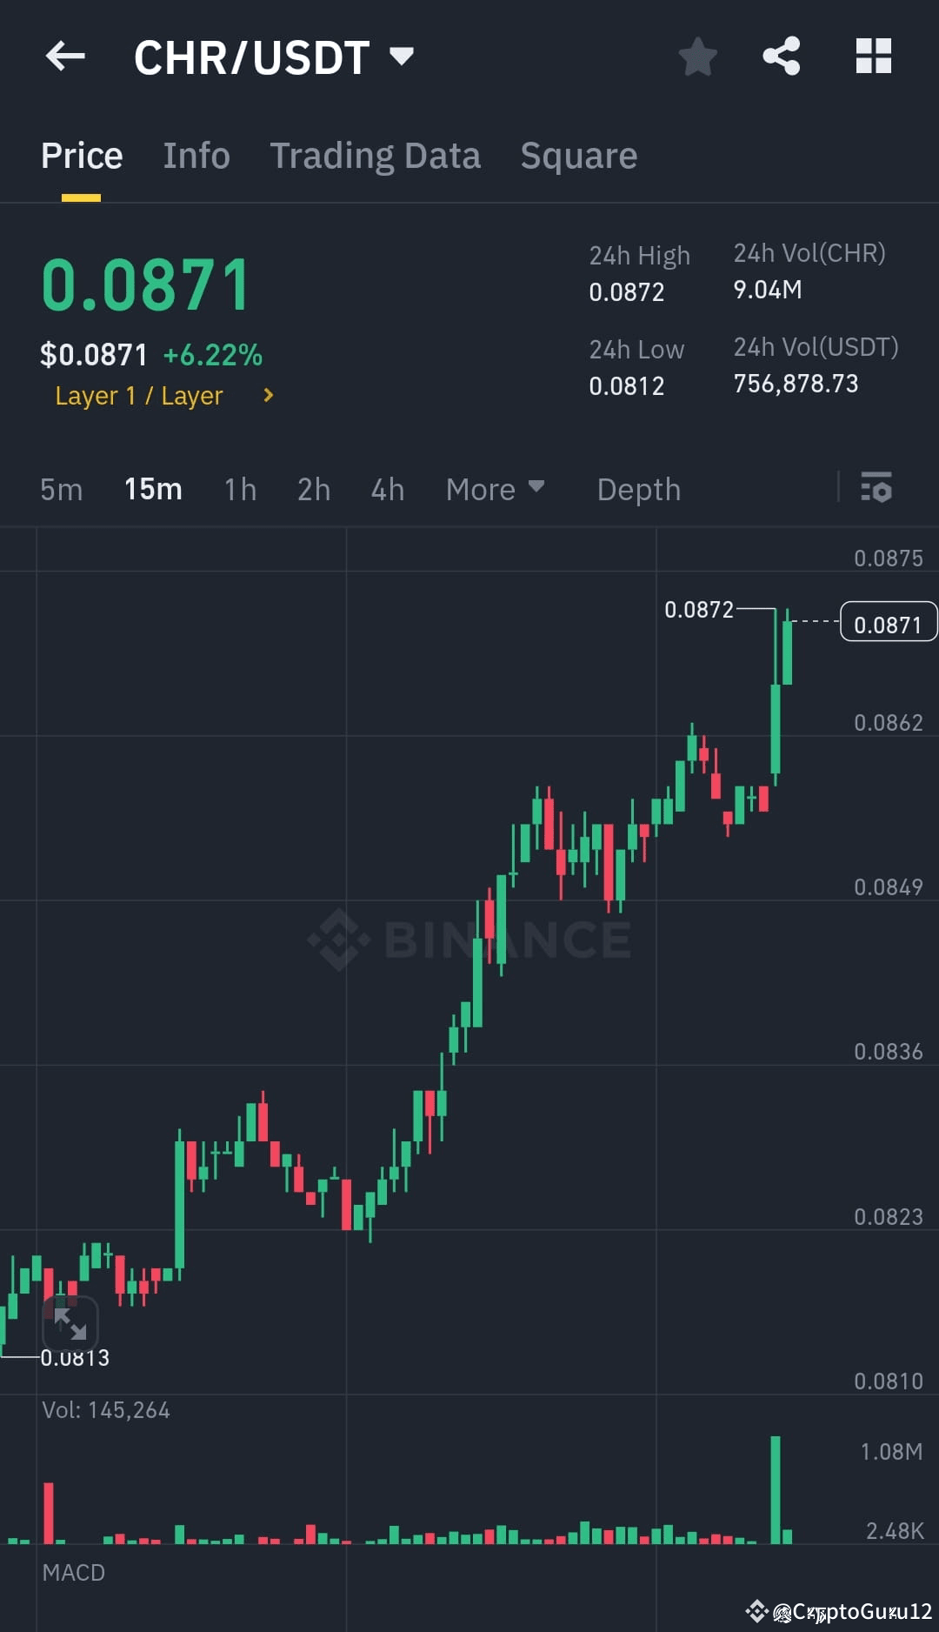The width and height of the screenshot is (939, 1632).
Task: Expand the More timeframe options
Action: [x=494, y=489]
